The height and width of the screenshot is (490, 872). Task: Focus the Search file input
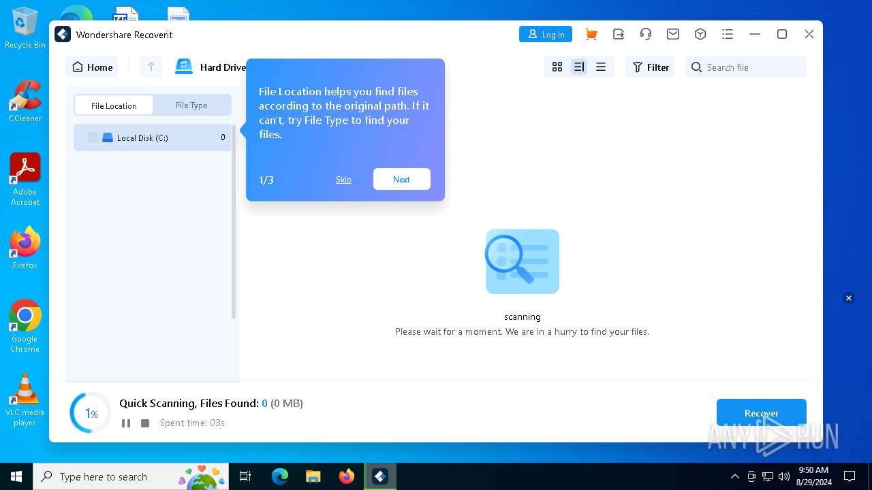coord(746,67)
